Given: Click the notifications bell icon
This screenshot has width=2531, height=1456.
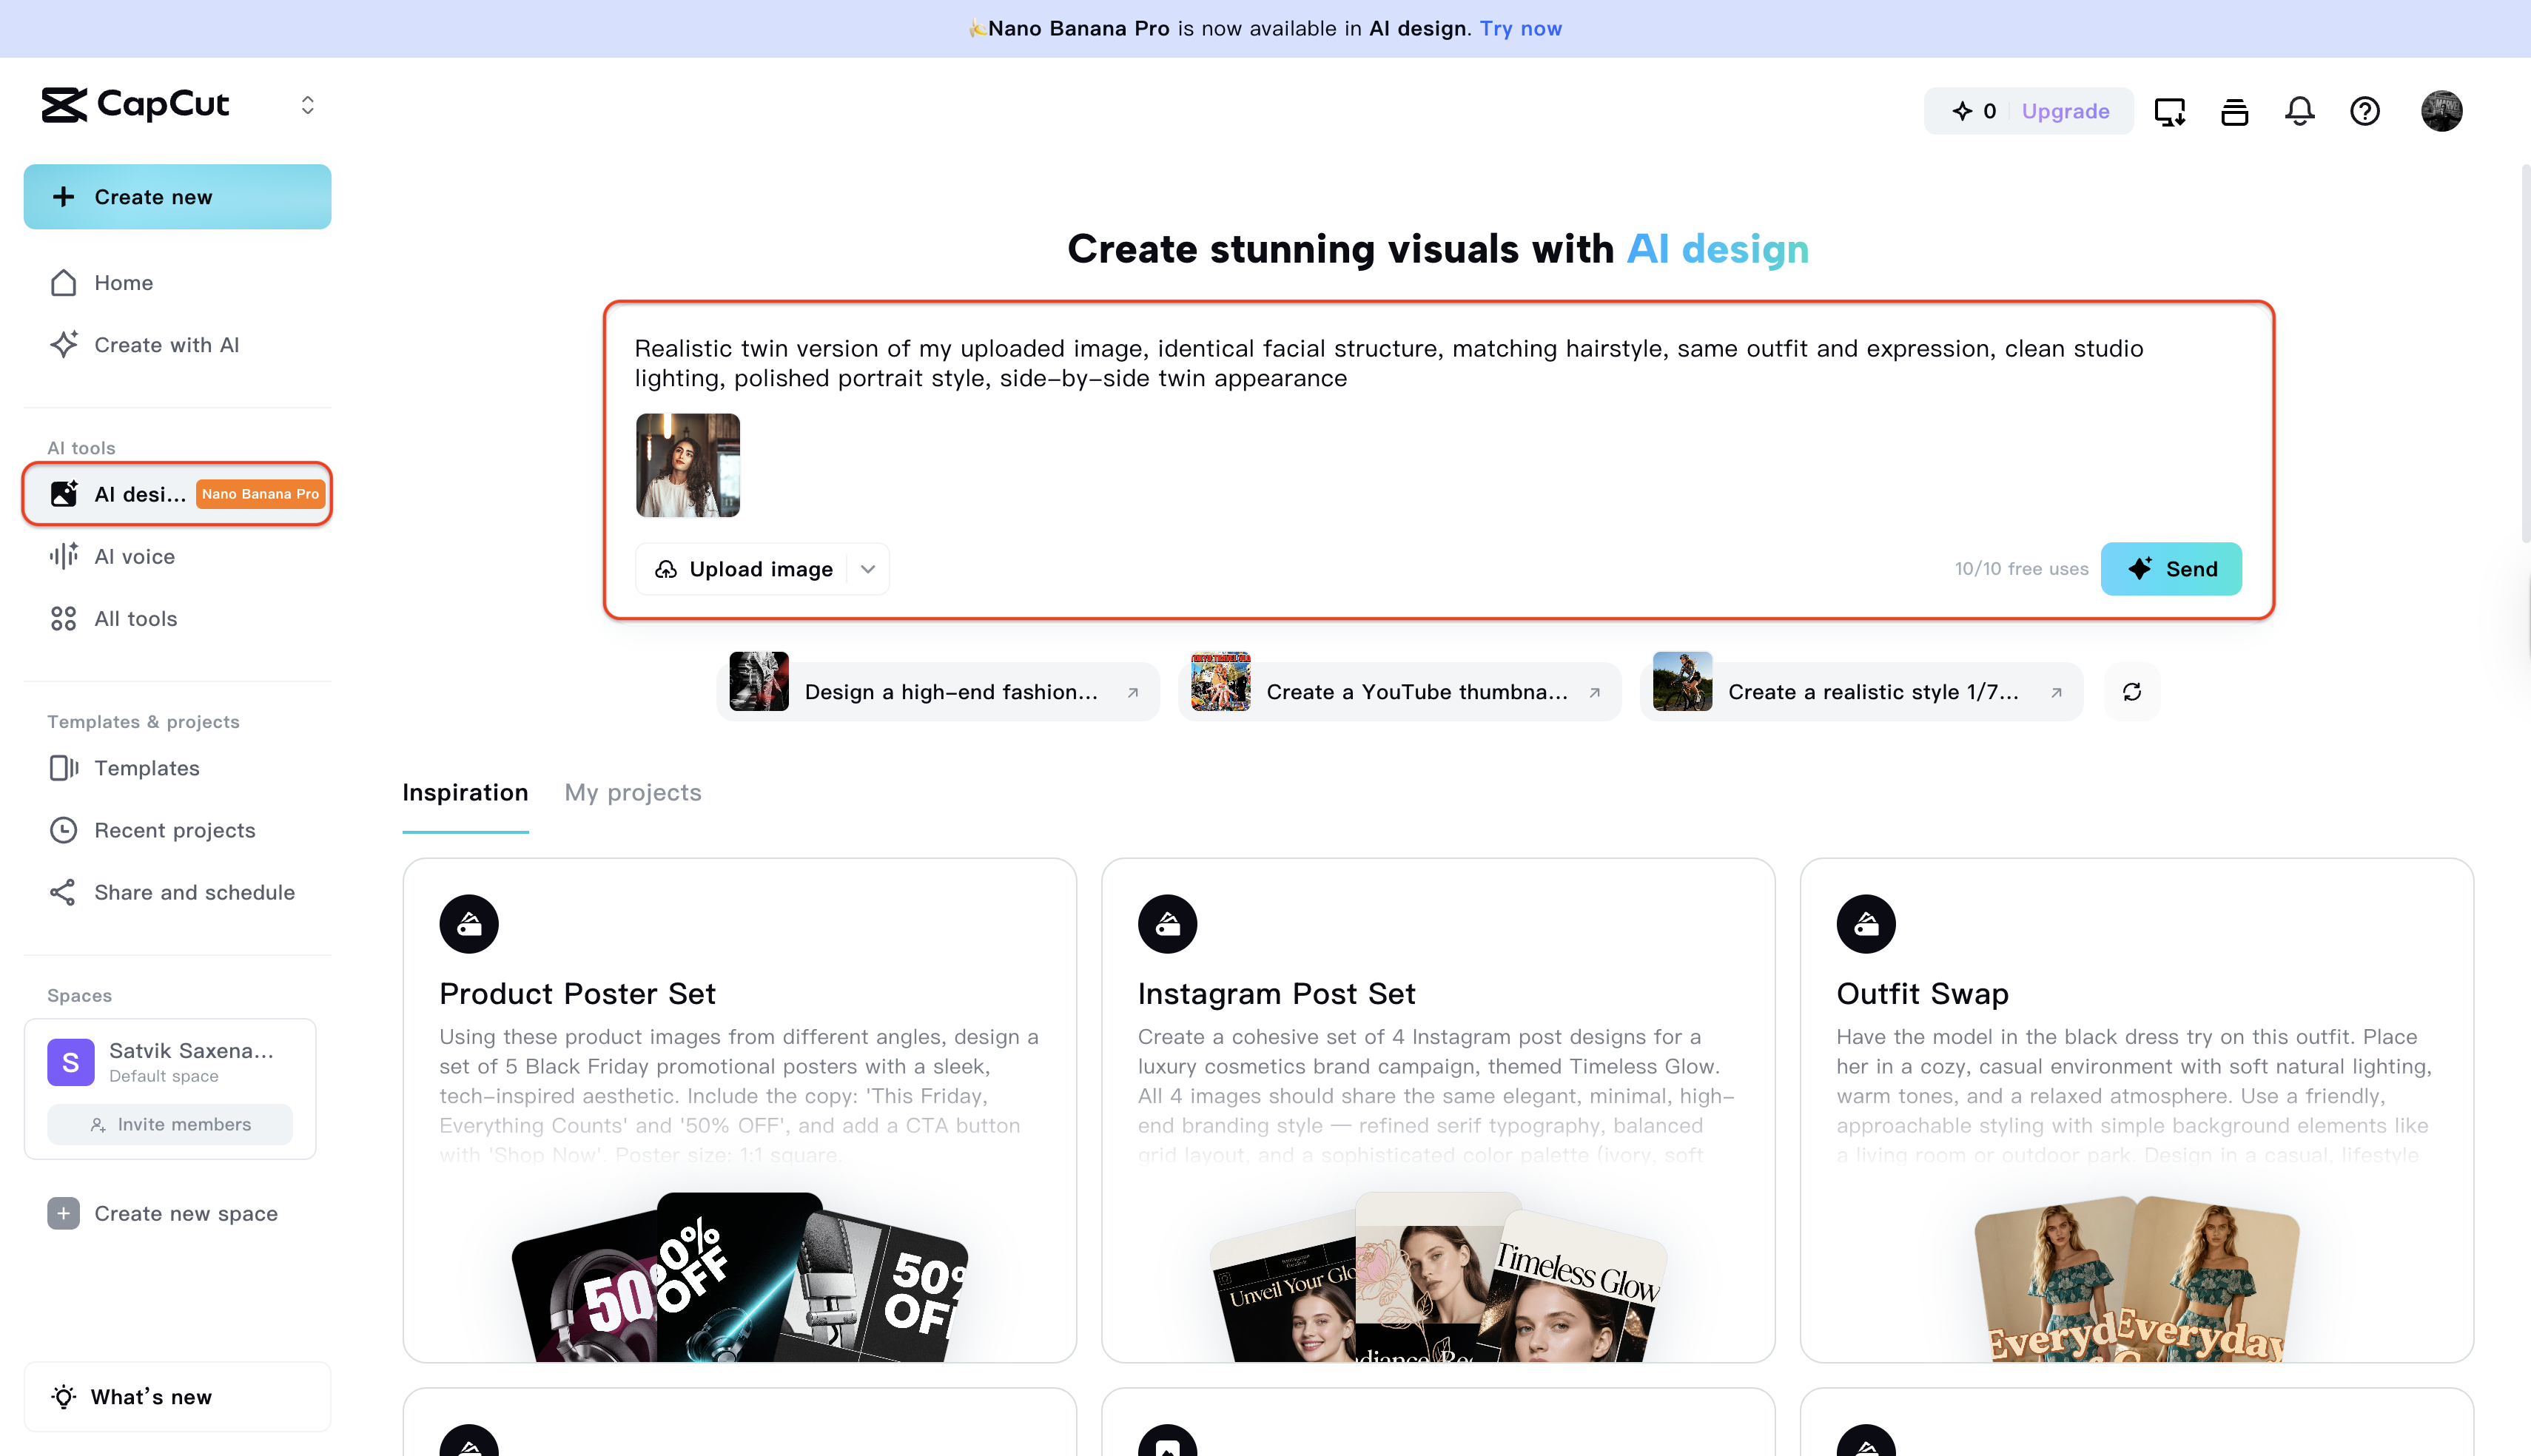Looking at the screenshot, I should (x=2299, y=111).
